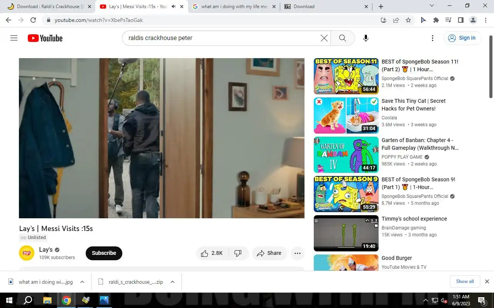Open the tab search chevron in Chrome

pyautogui.click(x=432, y=6)
